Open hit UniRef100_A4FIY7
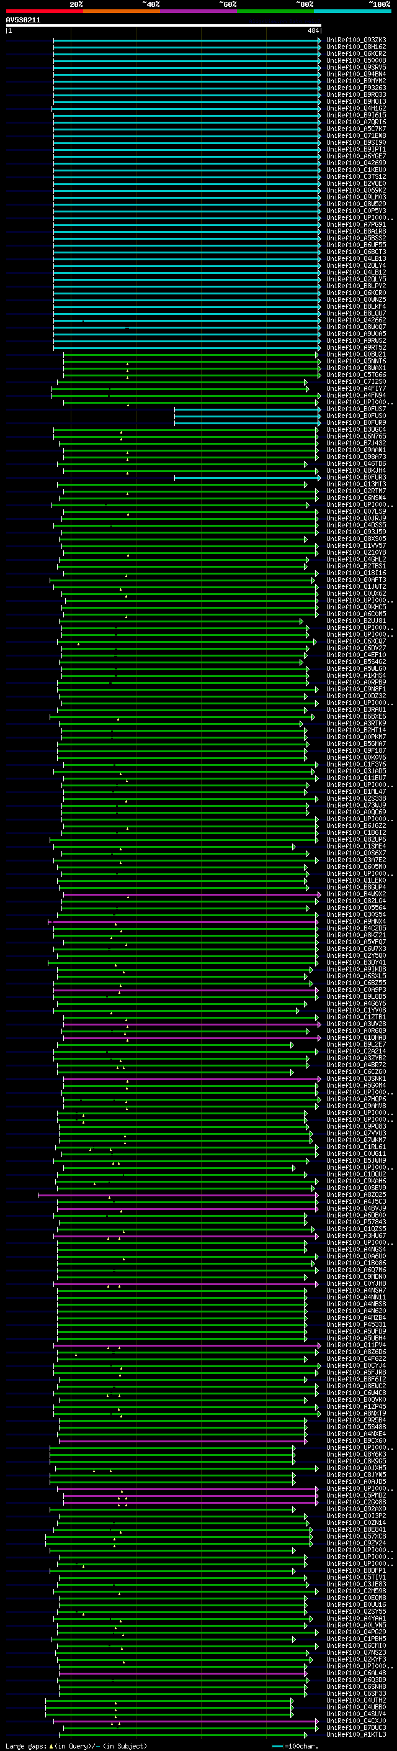Viewport: 397px width, 1751px height. coord(356,389)
